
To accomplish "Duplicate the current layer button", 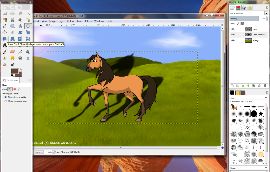I will point(254,86).
